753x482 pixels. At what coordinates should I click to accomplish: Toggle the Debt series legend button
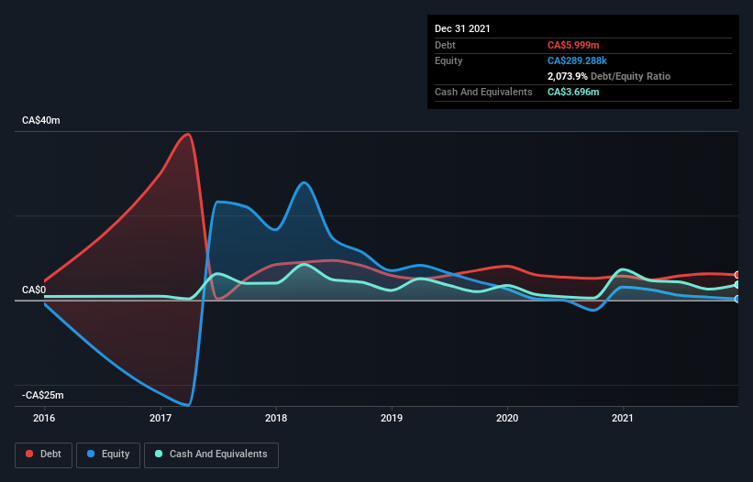pyautogui.click(x=44, y=455)
